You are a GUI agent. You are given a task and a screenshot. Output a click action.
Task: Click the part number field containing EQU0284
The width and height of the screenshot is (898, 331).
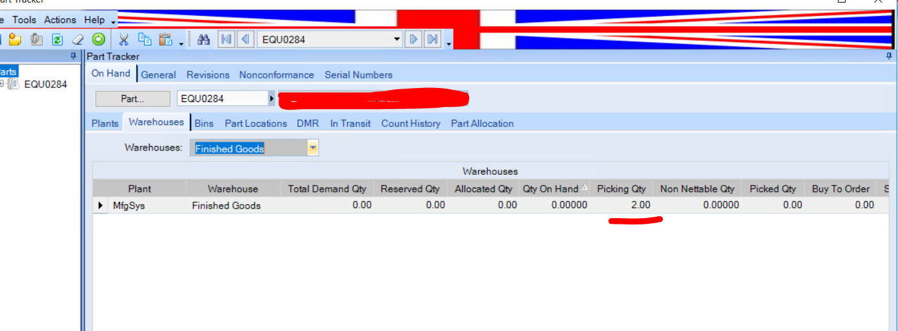222,99
